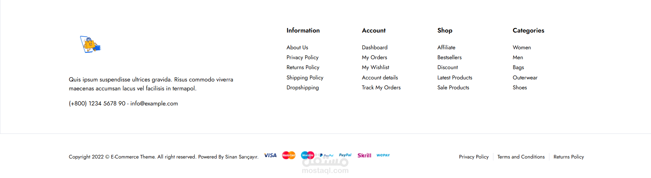Select Track My Orders
The width and height of the screenshot is (651, 178).
381,88
